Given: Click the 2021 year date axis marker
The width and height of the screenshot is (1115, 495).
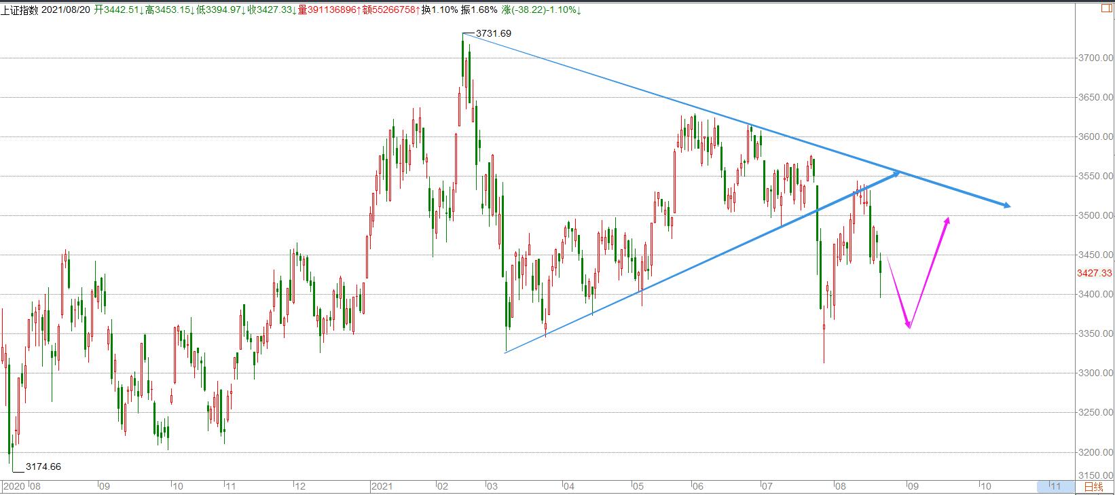Looking at the screenshot, I should click(383, 486).
